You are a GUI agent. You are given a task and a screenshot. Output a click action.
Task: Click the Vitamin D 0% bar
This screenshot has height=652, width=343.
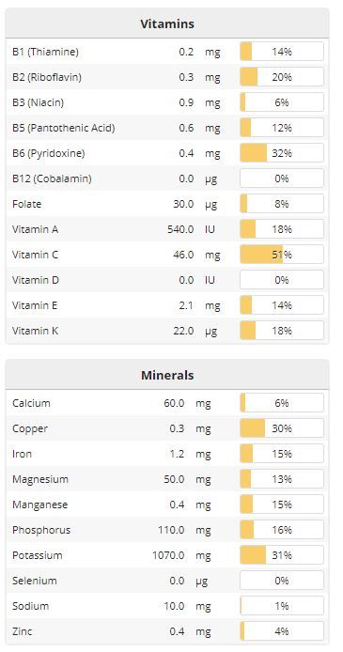[282, 280]
